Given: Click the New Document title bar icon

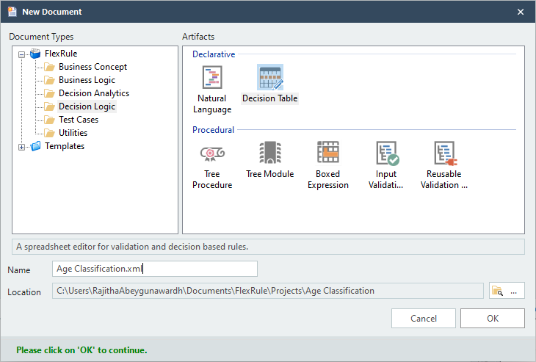Looking at the screenshot, I should 12,12.
